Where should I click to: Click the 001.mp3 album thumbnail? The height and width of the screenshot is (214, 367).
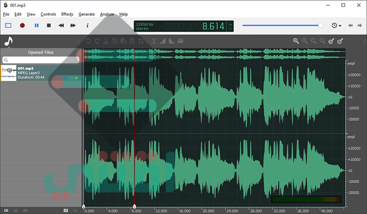[8, 73]
